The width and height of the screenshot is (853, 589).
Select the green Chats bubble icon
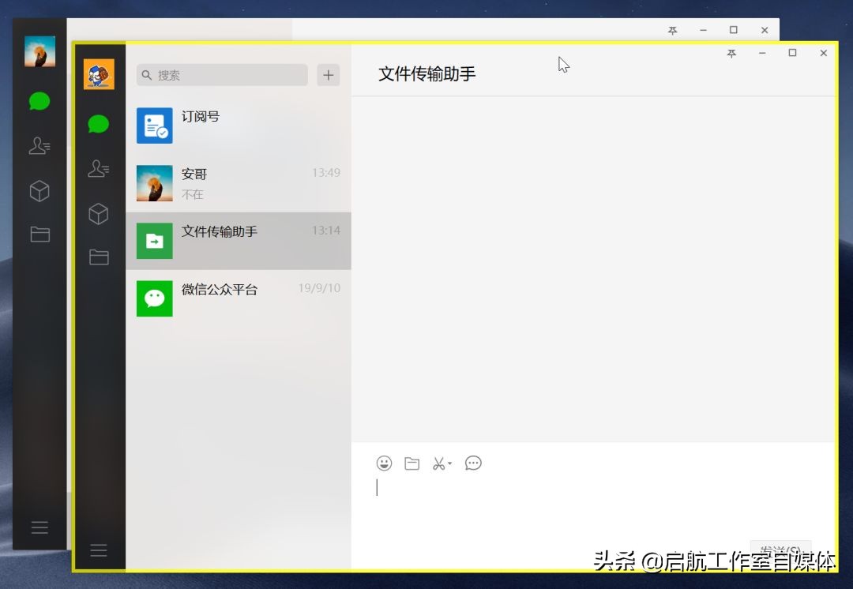click(99, 124)
